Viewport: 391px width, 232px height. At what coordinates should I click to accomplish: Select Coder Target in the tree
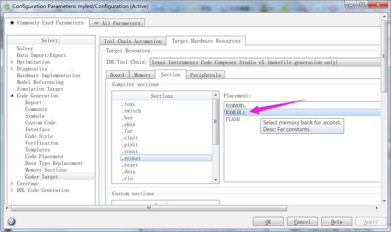click(42, 176)
